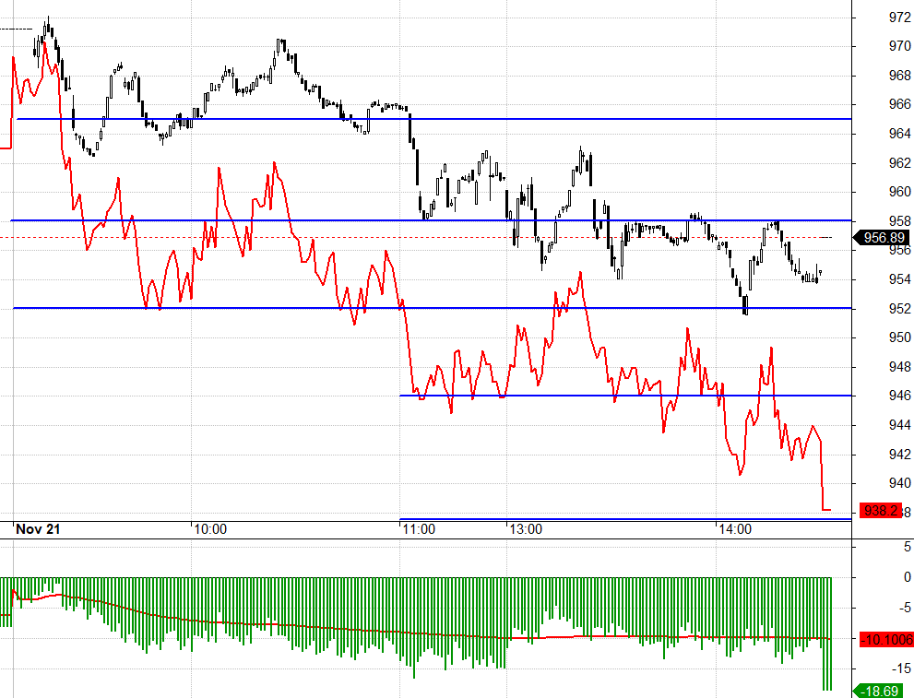Click the Nov 21 date label
This screenshot has width=914, height=698.
point(38,529)
